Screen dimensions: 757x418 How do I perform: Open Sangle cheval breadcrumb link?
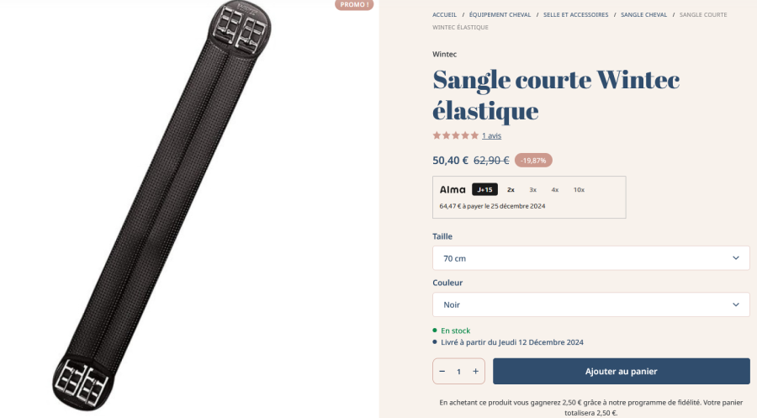(644, 15)
